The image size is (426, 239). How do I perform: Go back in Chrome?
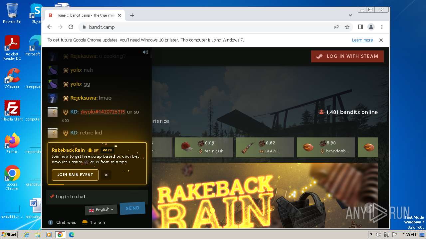coord(50,27)
